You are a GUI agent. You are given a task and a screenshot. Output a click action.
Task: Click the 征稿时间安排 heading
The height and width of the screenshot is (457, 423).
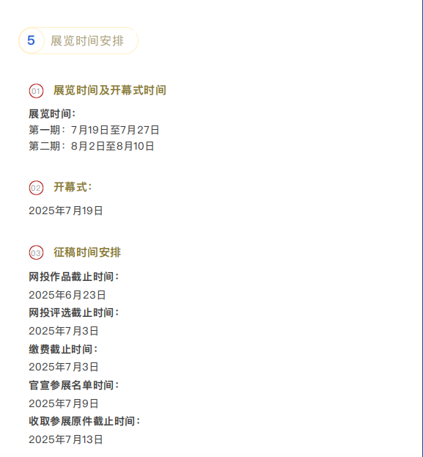pyautogui.click(x=87, y=252)
